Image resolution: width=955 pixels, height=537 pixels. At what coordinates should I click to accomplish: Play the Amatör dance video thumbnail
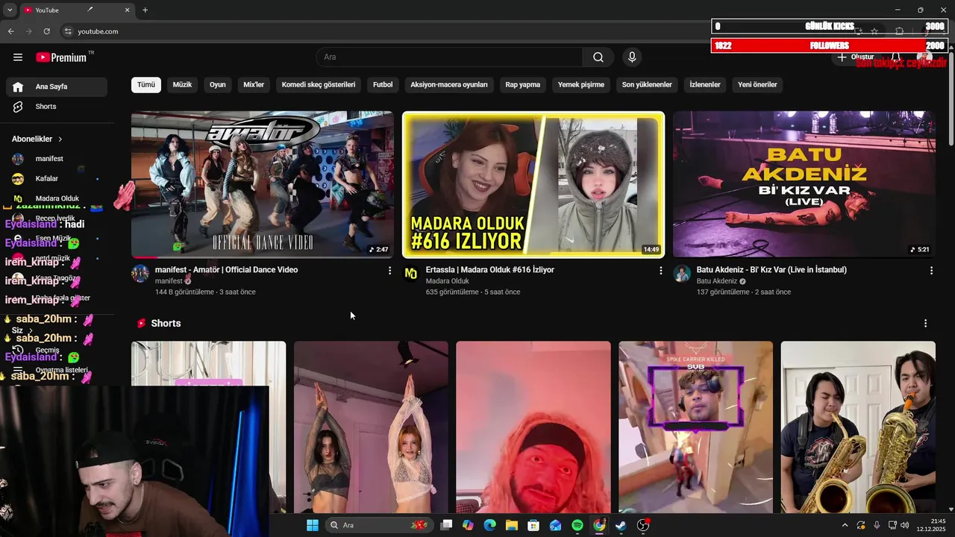263,184
